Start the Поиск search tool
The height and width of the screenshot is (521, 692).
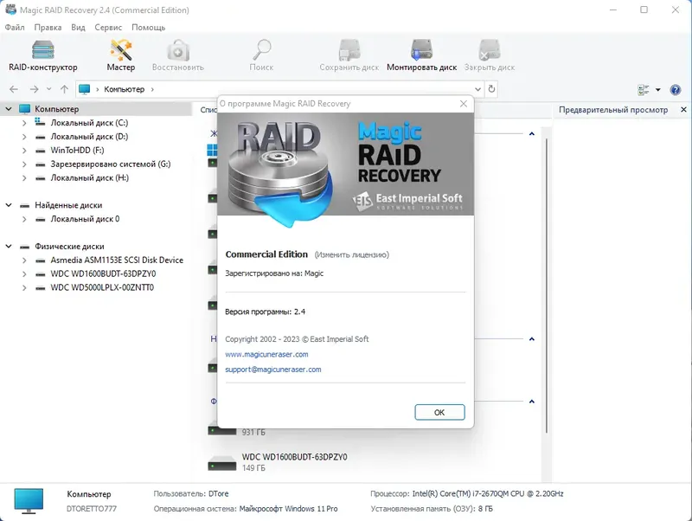[259, 54]
